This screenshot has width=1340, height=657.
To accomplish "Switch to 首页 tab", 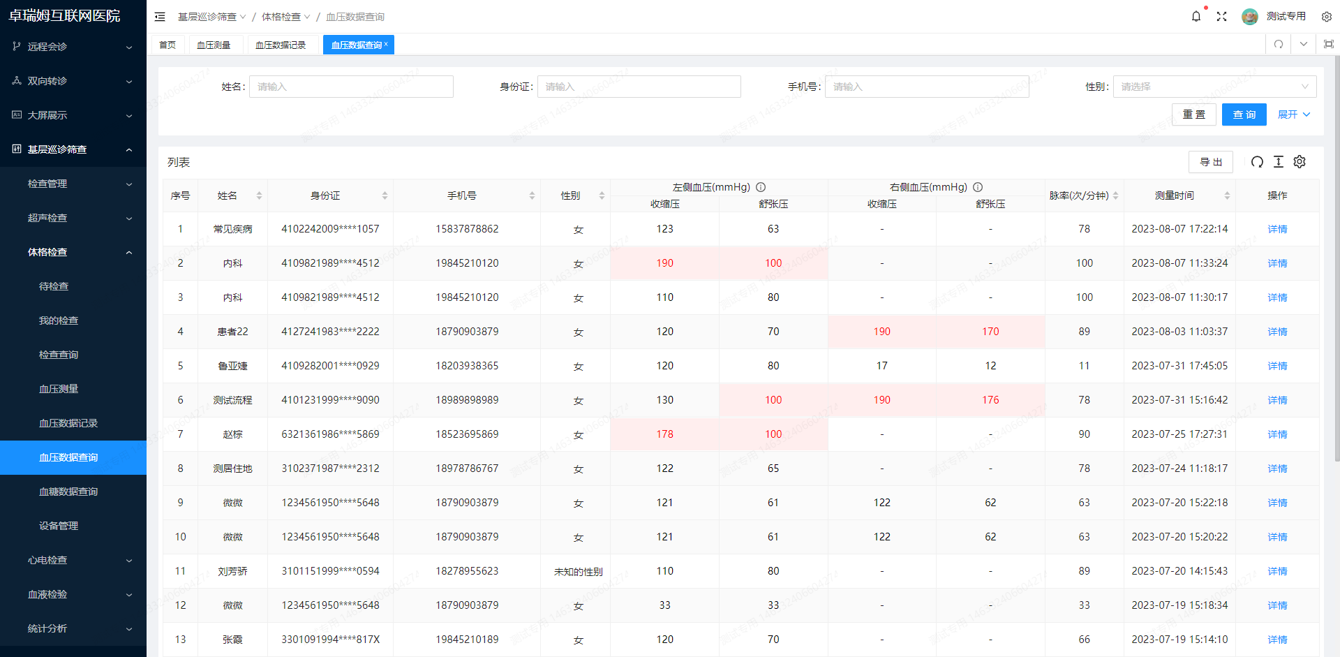I will click(167, 45).
